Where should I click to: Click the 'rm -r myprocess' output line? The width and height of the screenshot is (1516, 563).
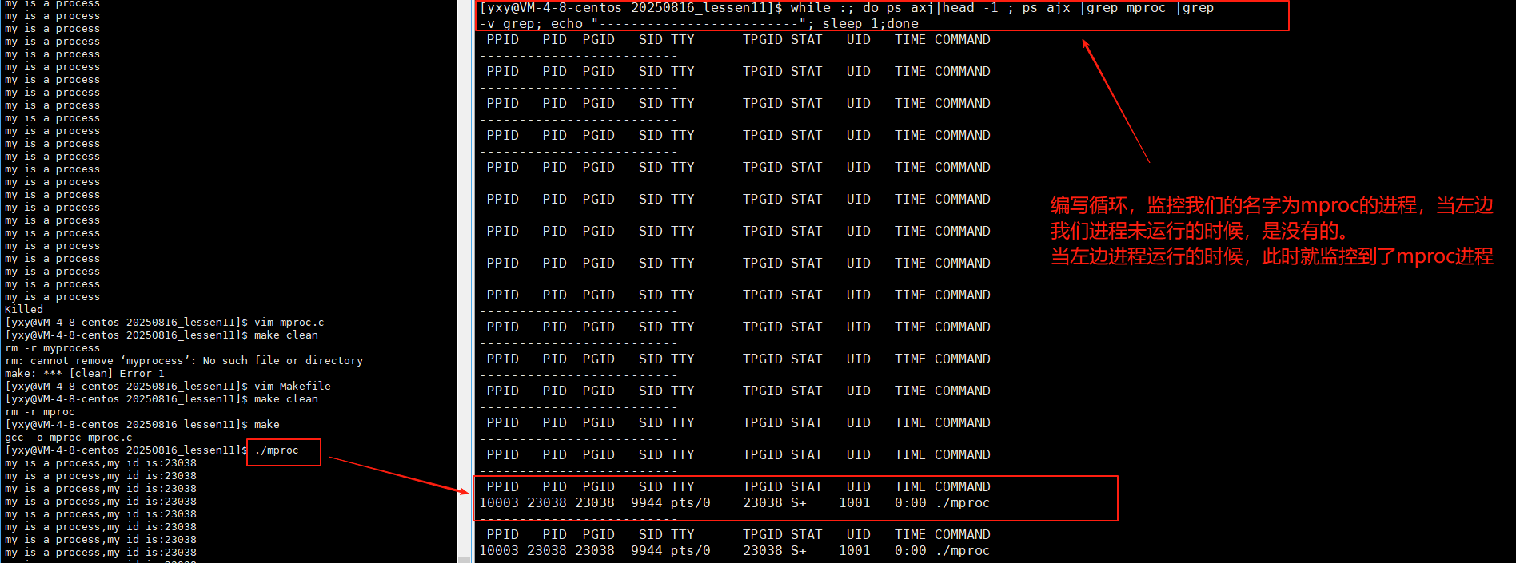point(53,348)
